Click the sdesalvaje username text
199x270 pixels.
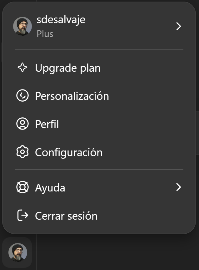point(61,20)
